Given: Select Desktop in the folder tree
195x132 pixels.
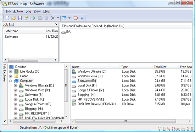Looking at the screenshot, I should point(21,67).
